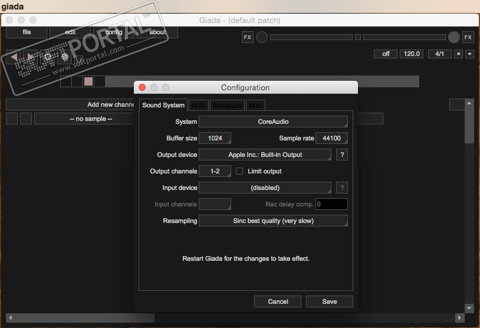Open the Input device (disabled) dropdown
The height and width of the screenshot is (328, 480).
pyautogui.click(x=265, y=188)
